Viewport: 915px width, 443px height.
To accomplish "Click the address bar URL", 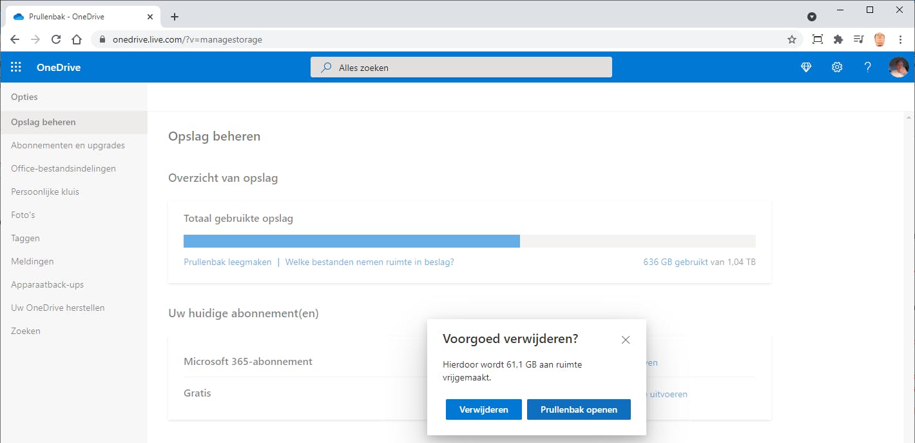I will point(188,39).
